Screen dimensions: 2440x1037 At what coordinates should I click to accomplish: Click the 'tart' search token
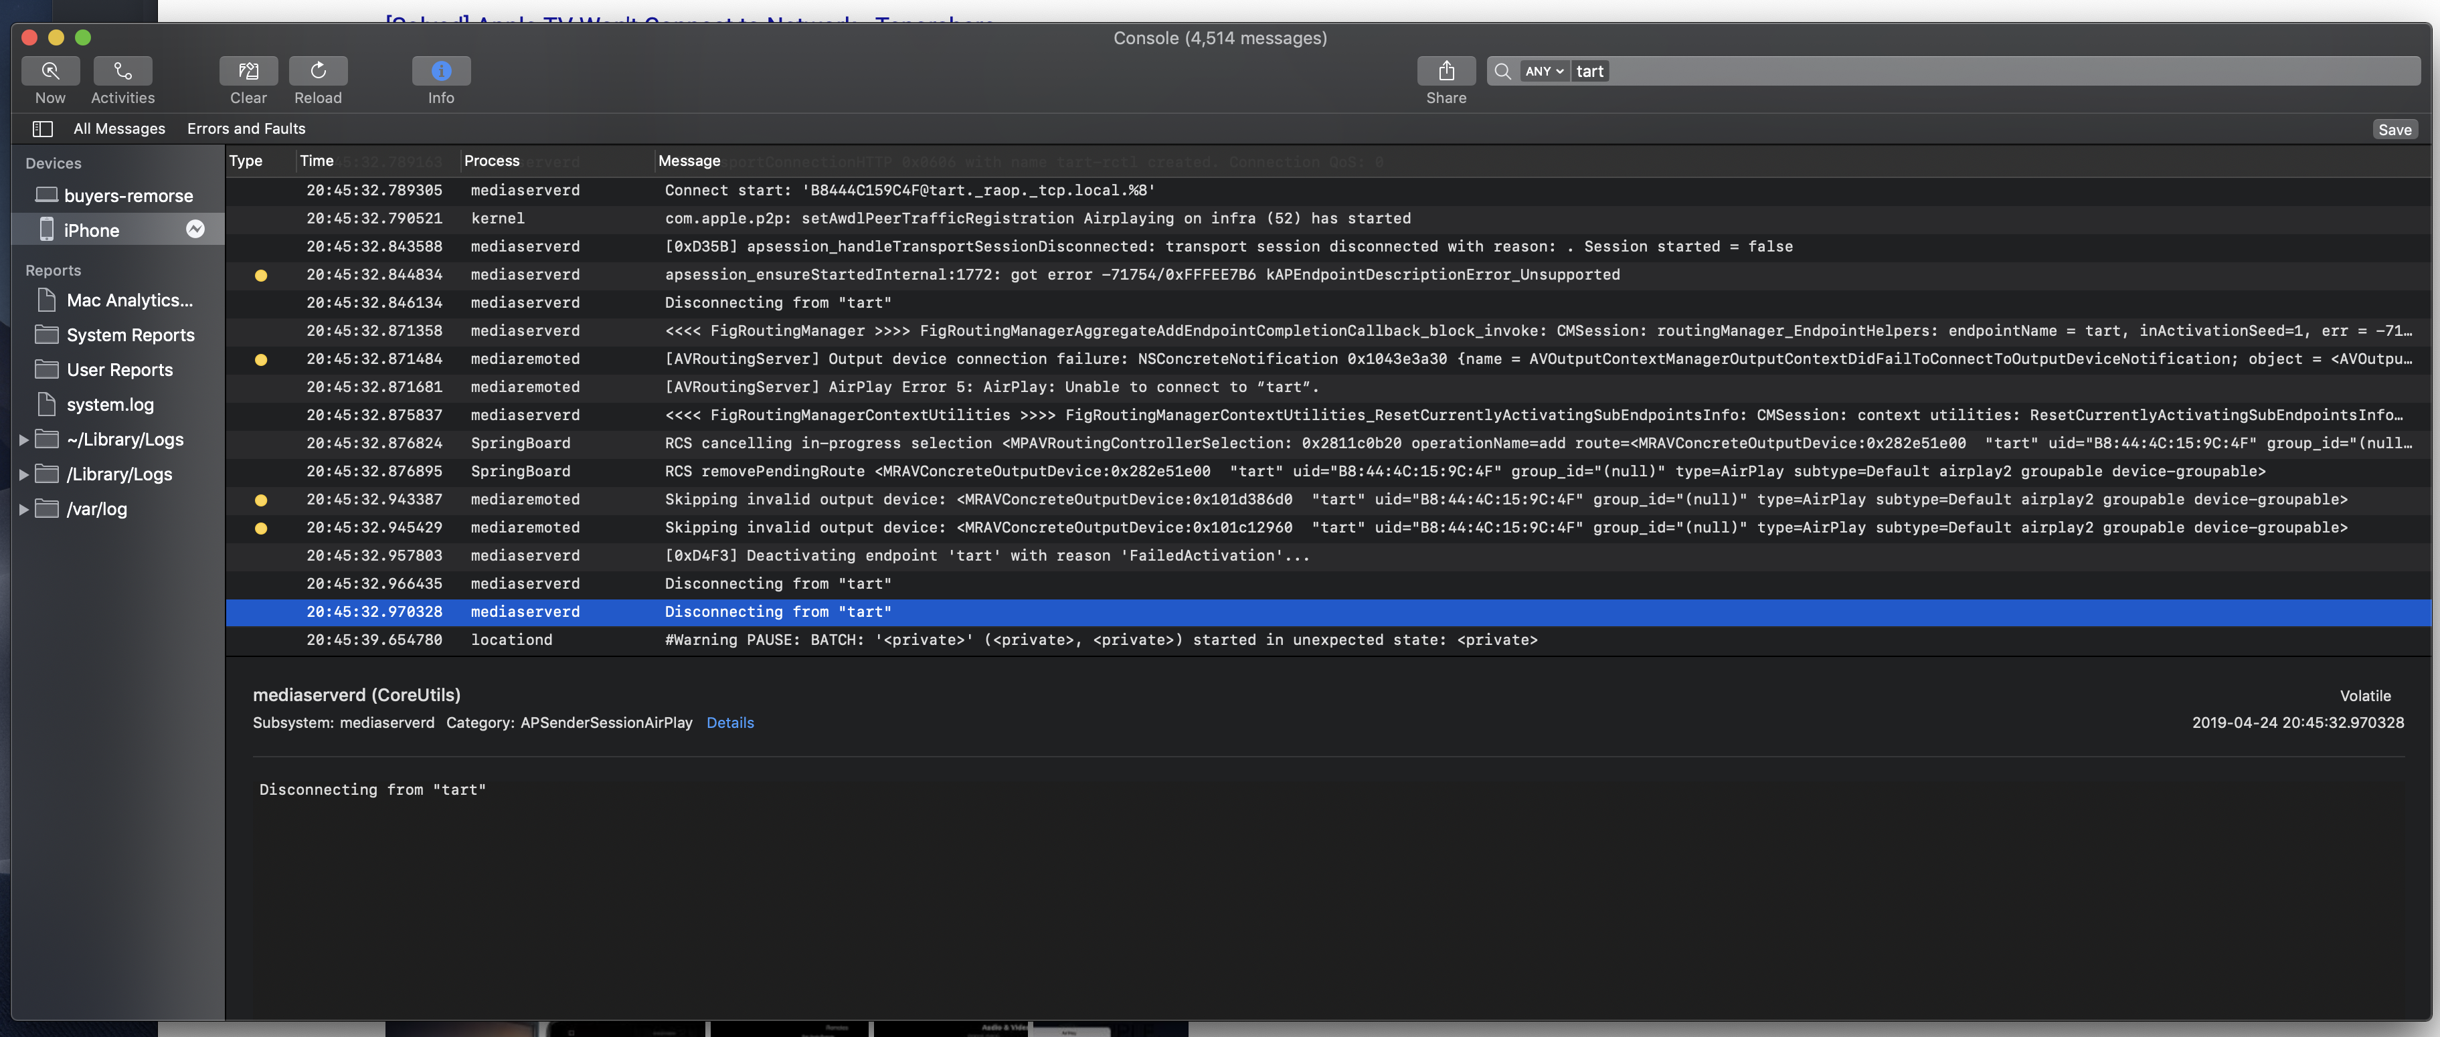tap(1589, 71)
